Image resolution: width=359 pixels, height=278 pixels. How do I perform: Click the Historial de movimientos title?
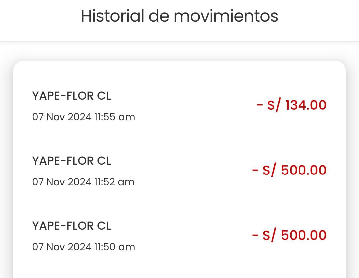tap(179, 16)
